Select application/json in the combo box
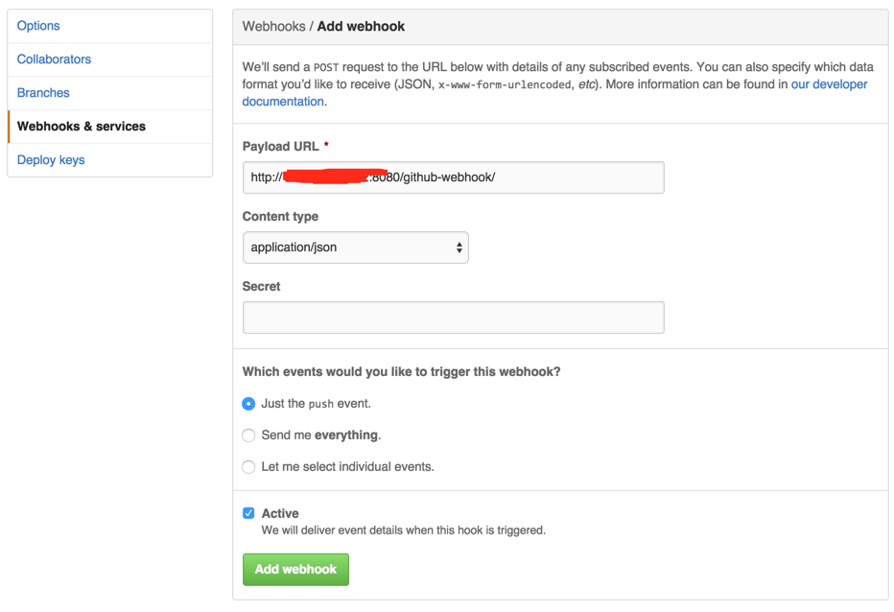This screenshot has width=894, height=612. [355, 247]
